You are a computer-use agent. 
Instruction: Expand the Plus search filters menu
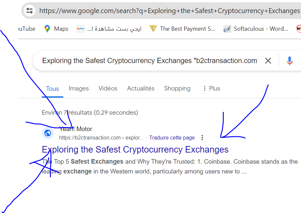click(x=211, y=89)
